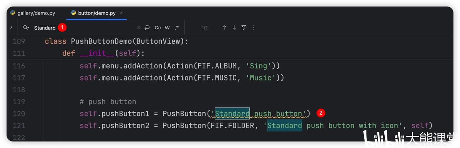Go to next occurrence arrow
The height and width of the screenshot is (148, 460).
click(x=234, y=28)
